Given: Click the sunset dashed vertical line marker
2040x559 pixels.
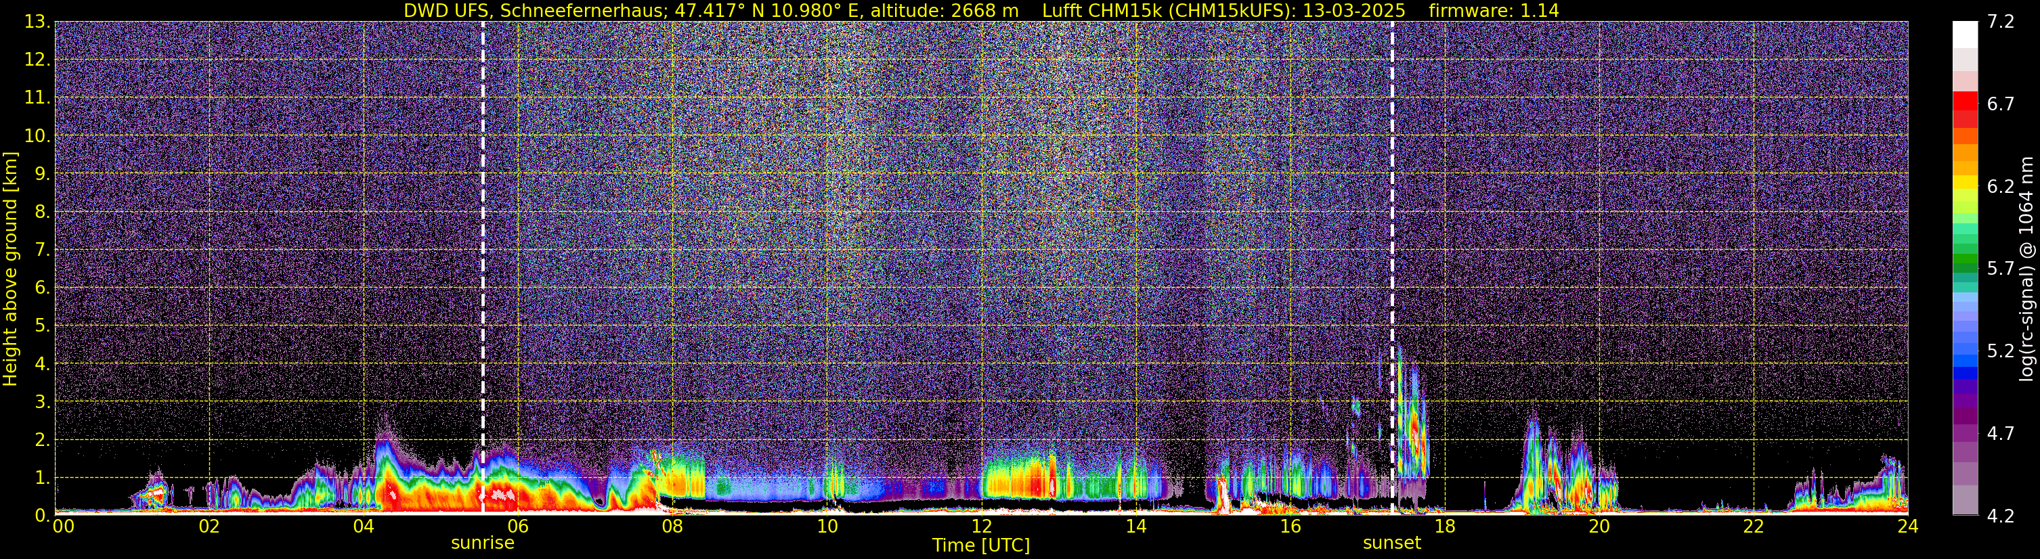Looking at the screenshot, I should 1392,267.
